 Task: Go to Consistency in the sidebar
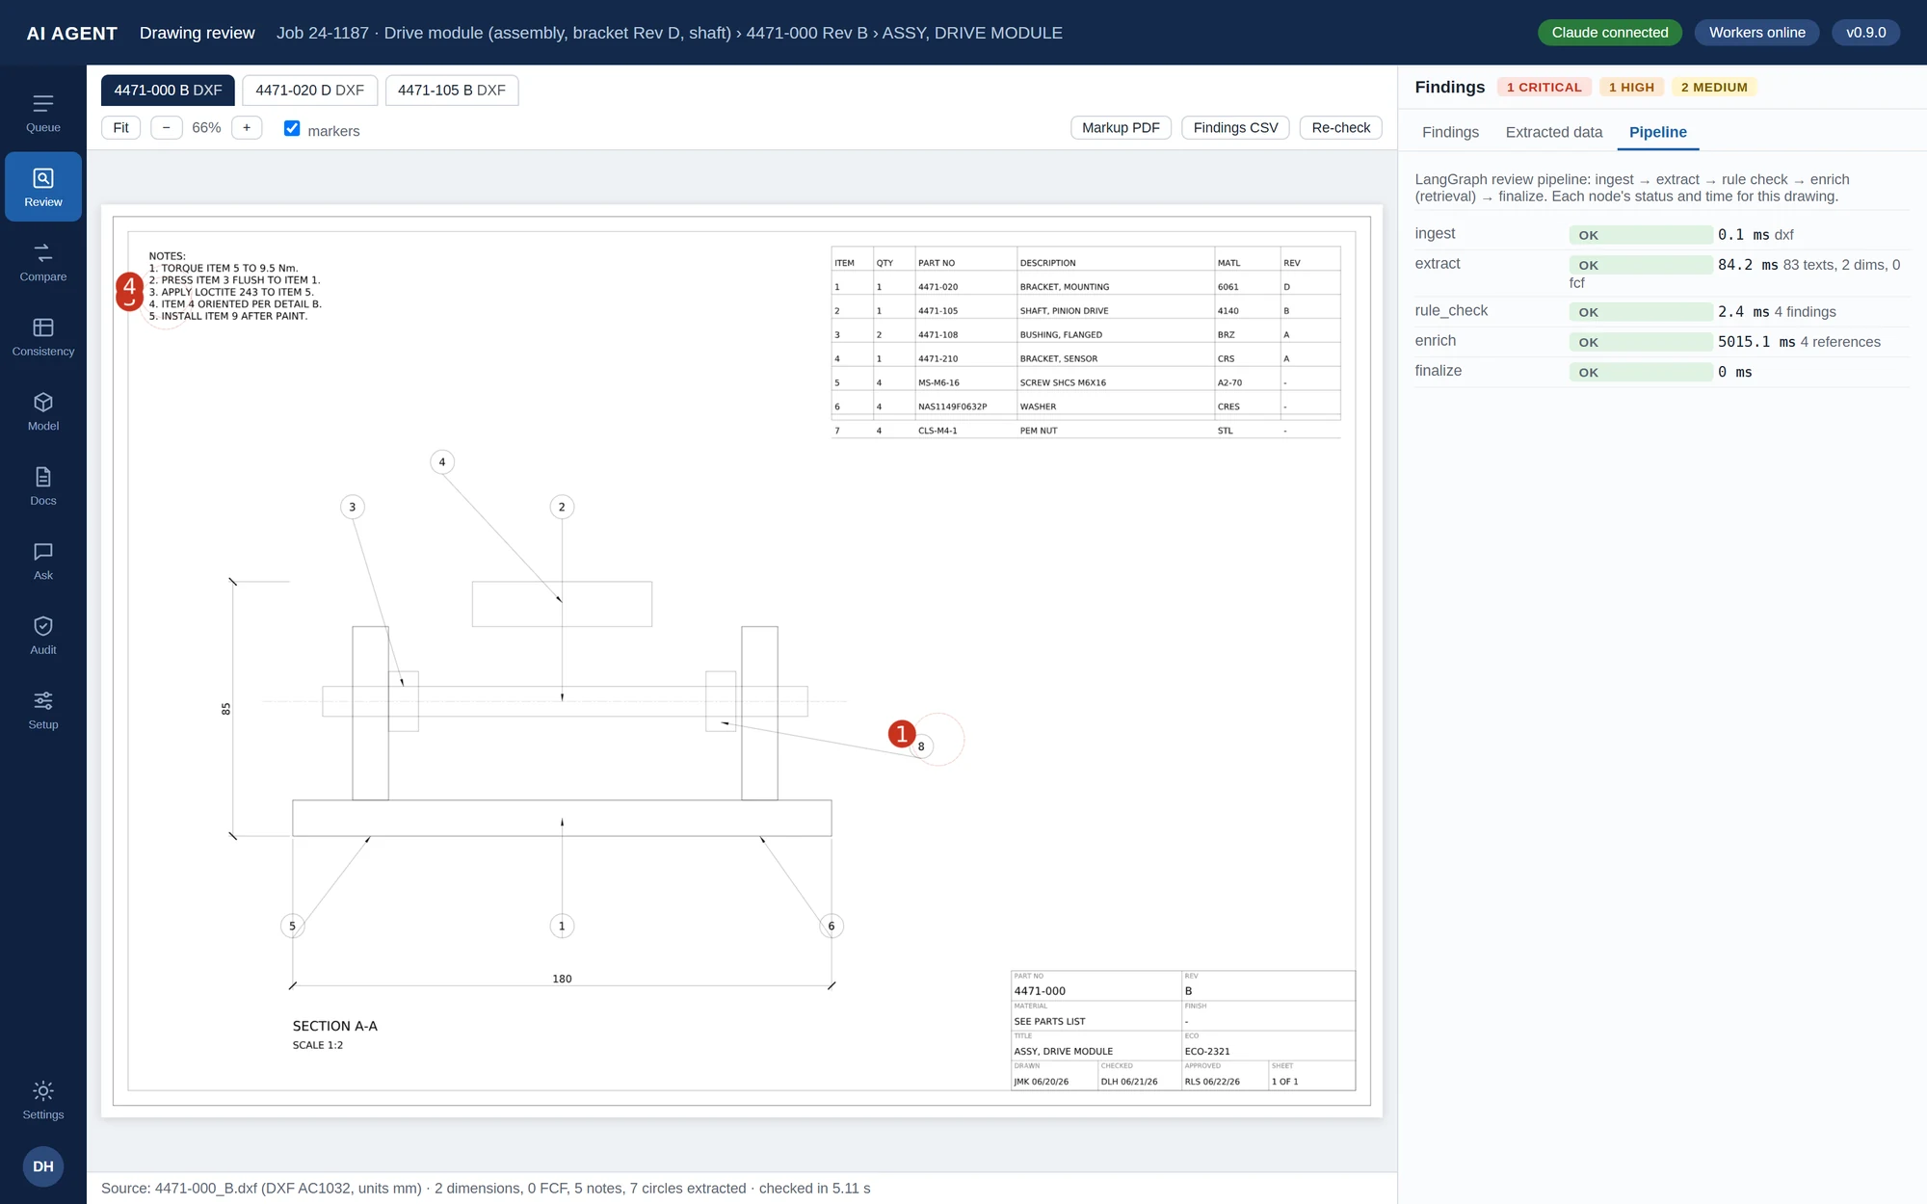43,336
